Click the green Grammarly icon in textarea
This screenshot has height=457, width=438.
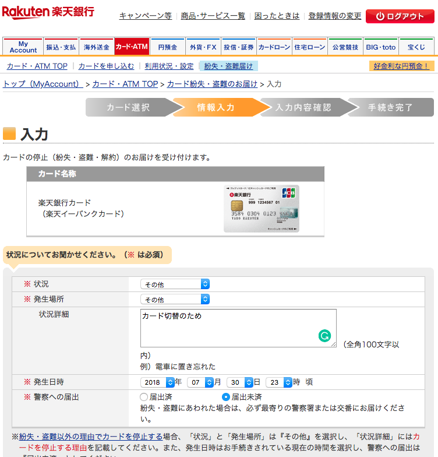pyautogui.click(x=324, y=336)
